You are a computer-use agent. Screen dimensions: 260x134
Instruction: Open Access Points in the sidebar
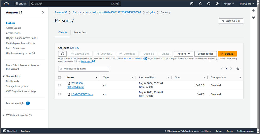click(x=13, y=33)
